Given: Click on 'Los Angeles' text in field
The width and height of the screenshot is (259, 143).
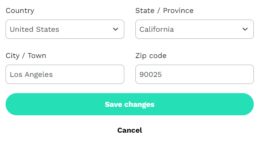Looking at the screenshot, I should coord(31,75).
